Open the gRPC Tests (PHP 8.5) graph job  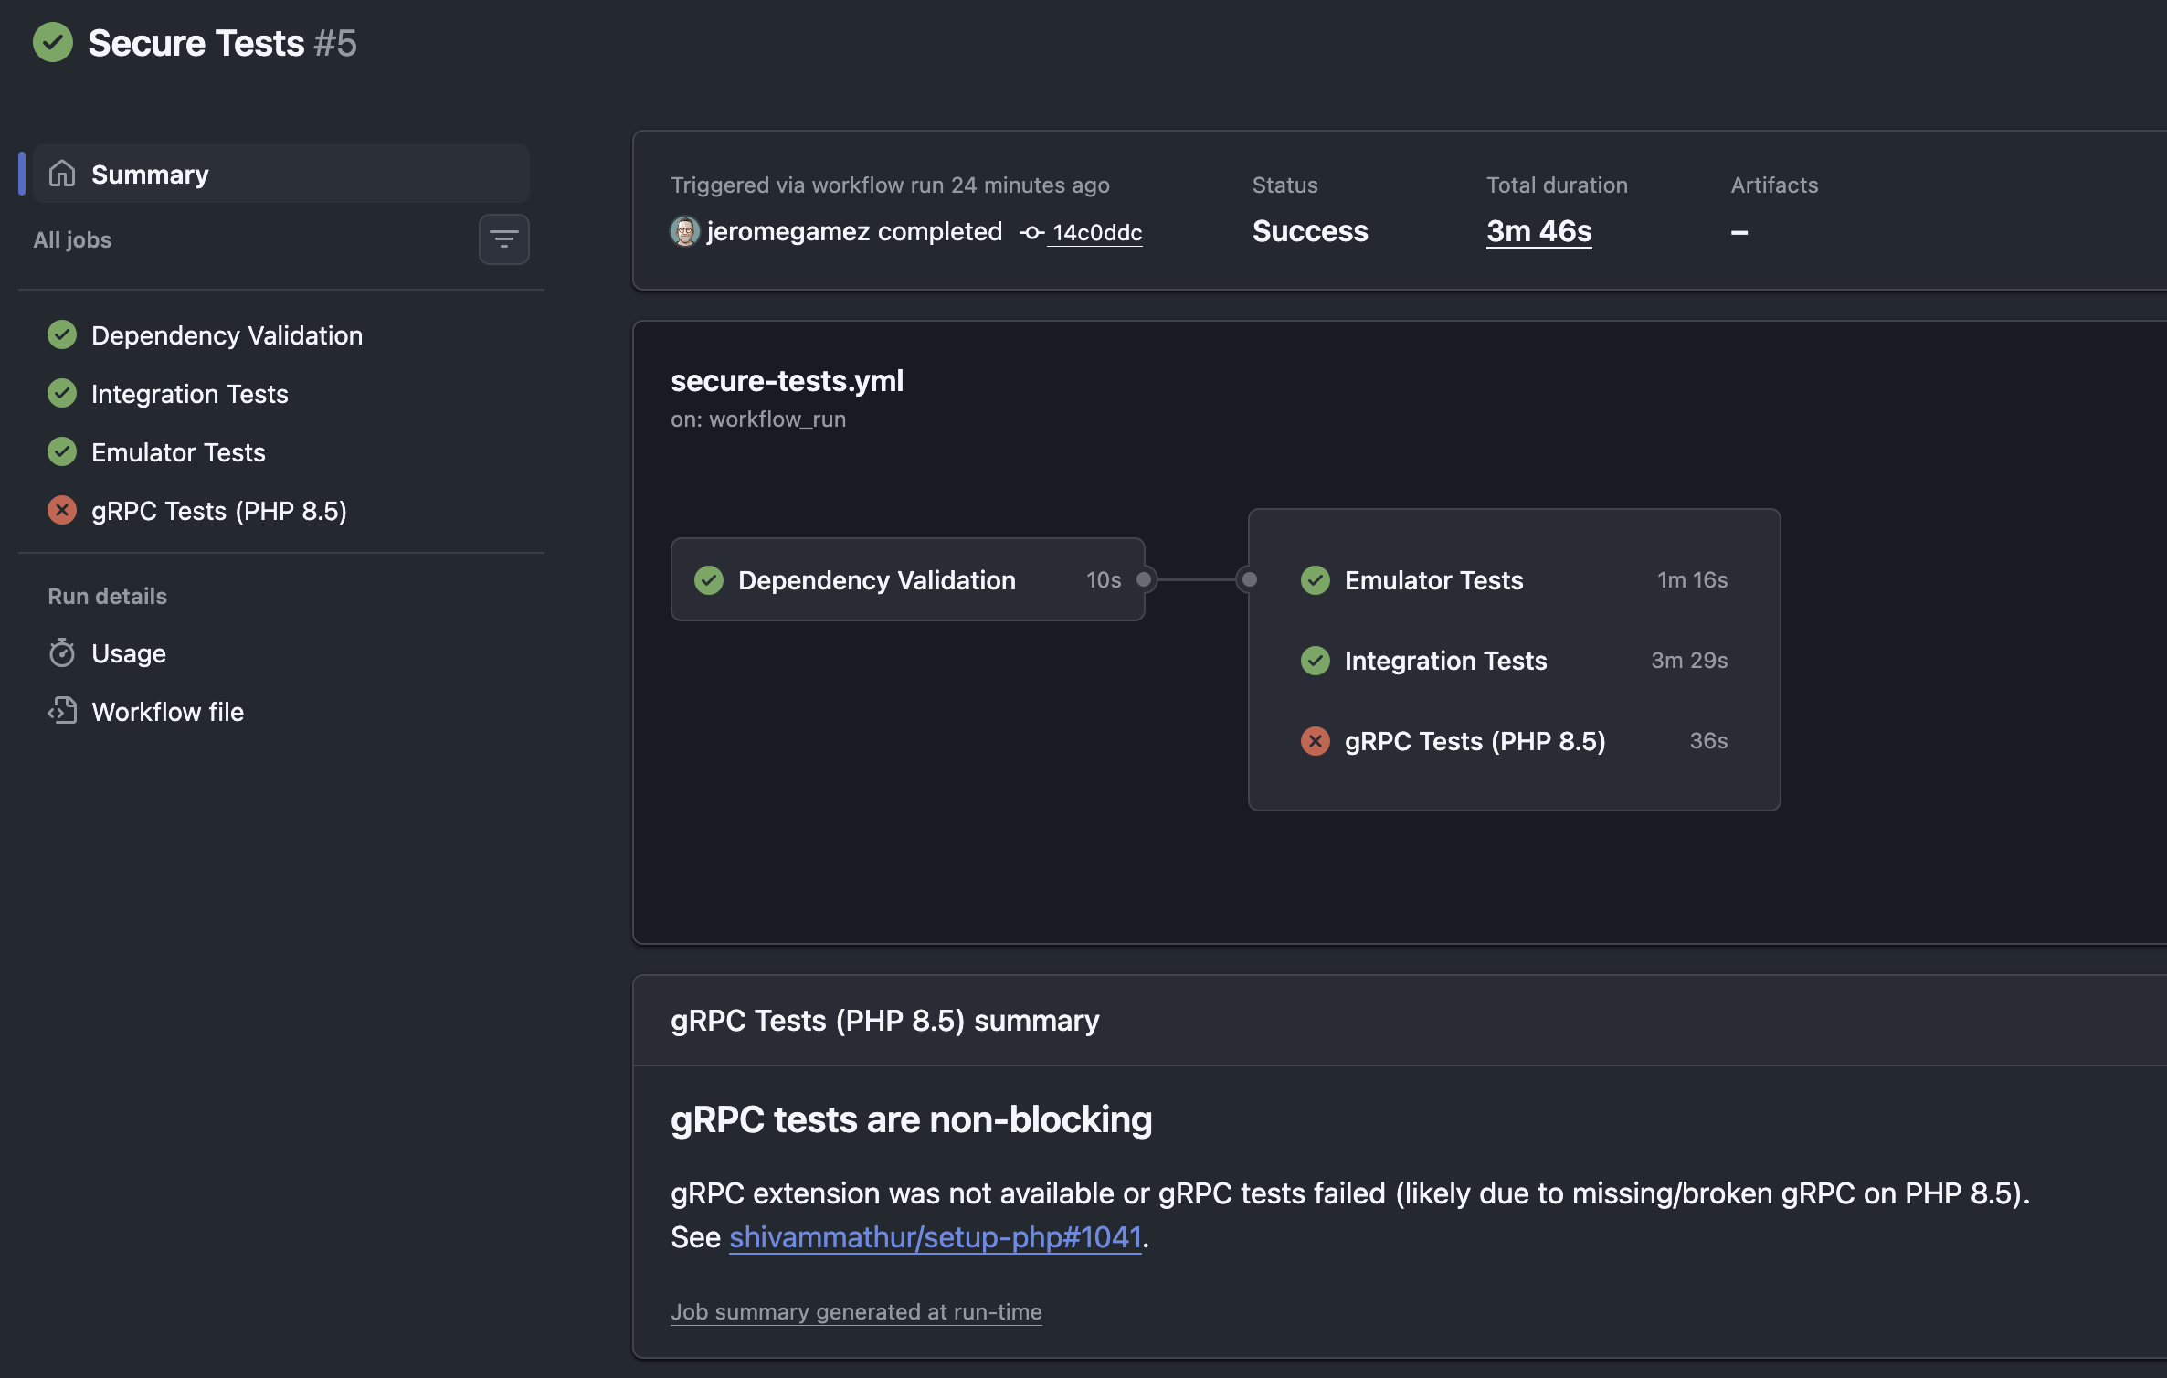tap(1475, 741)
